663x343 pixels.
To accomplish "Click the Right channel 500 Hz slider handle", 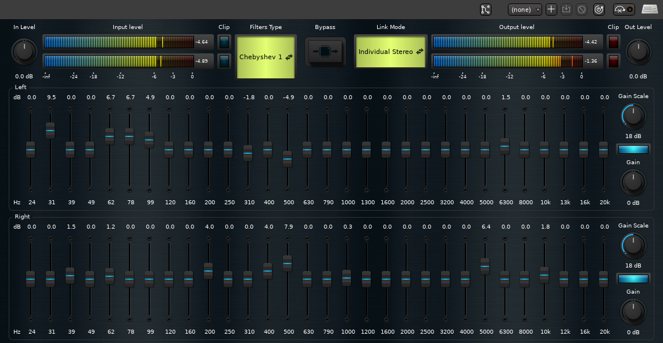I will [287, 263].
